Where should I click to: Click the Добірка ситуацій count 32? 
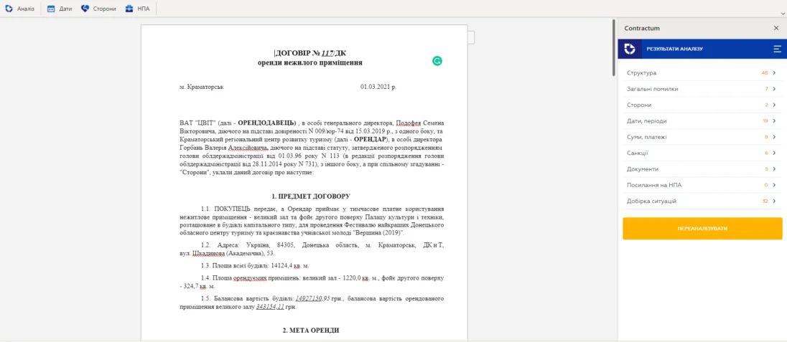coord(765,201)
